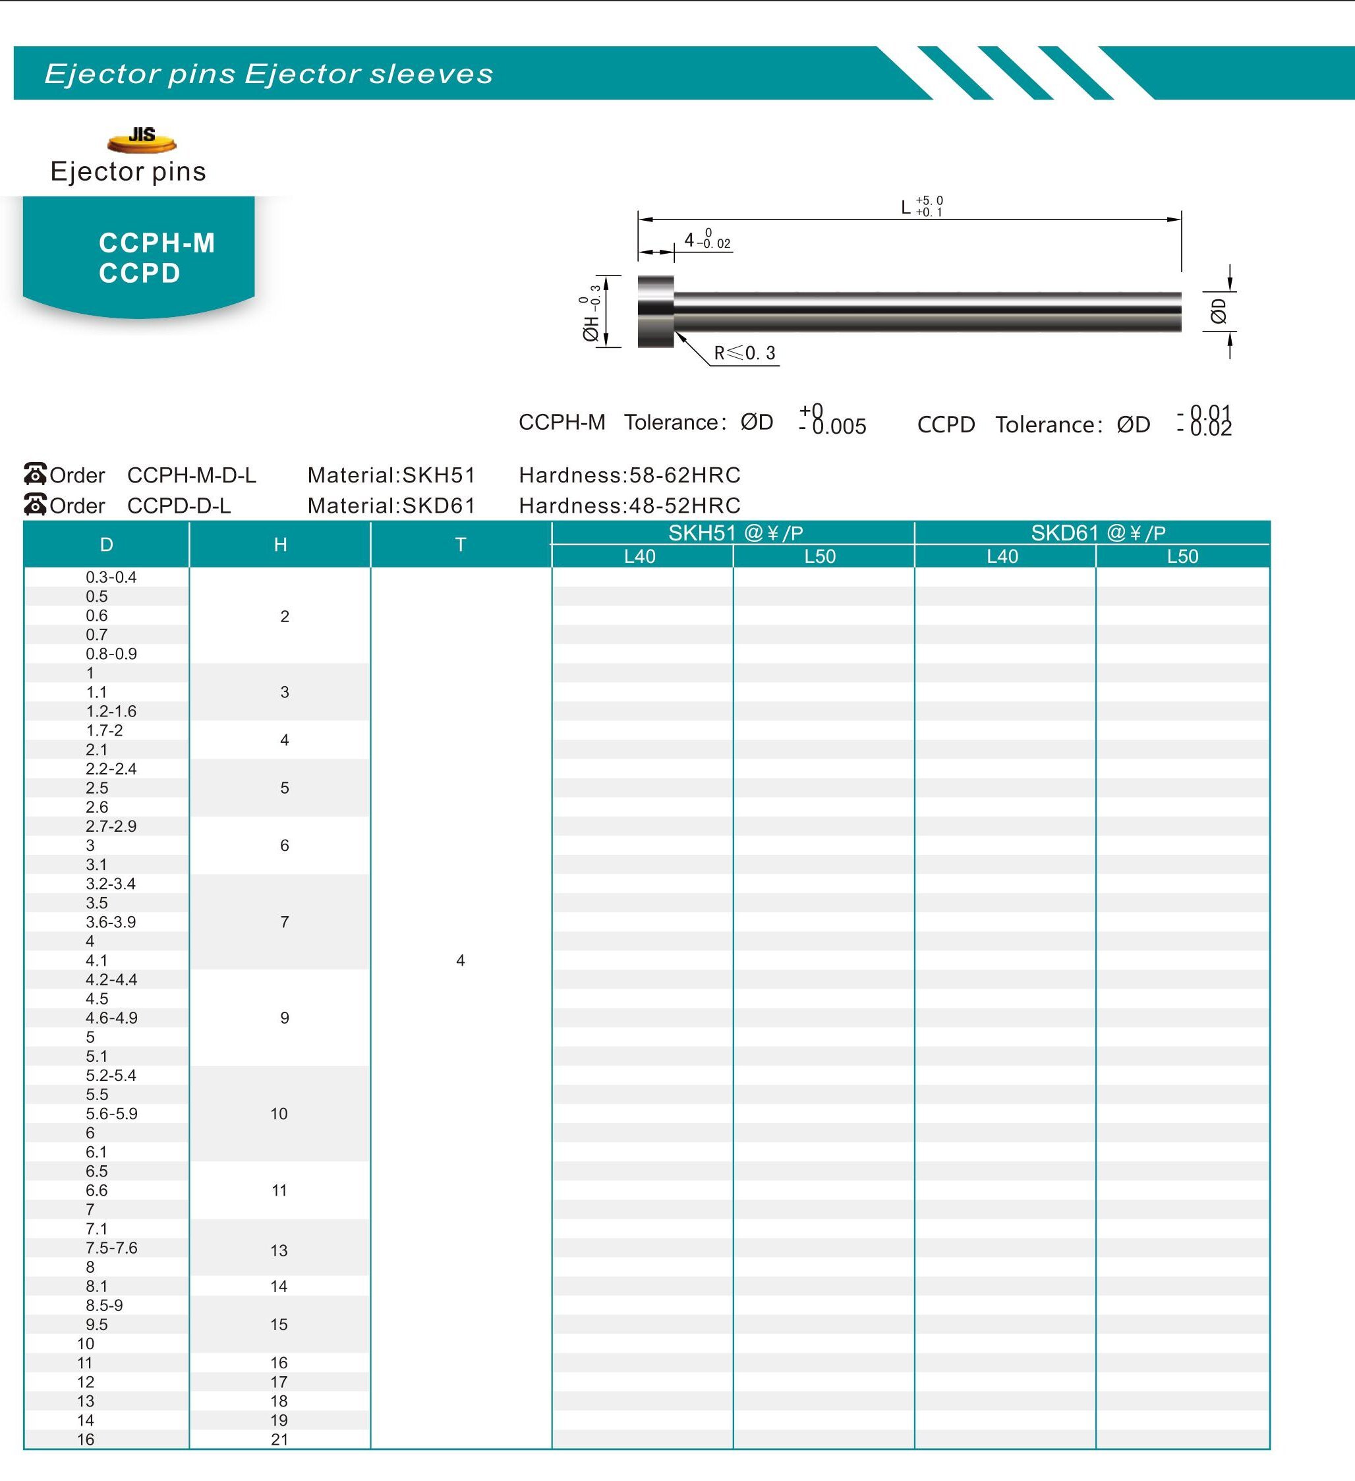The width and height of the screenshot is (1355, 1481).
Task: Click the T column value 4
Action: click(x=461, y=960)
